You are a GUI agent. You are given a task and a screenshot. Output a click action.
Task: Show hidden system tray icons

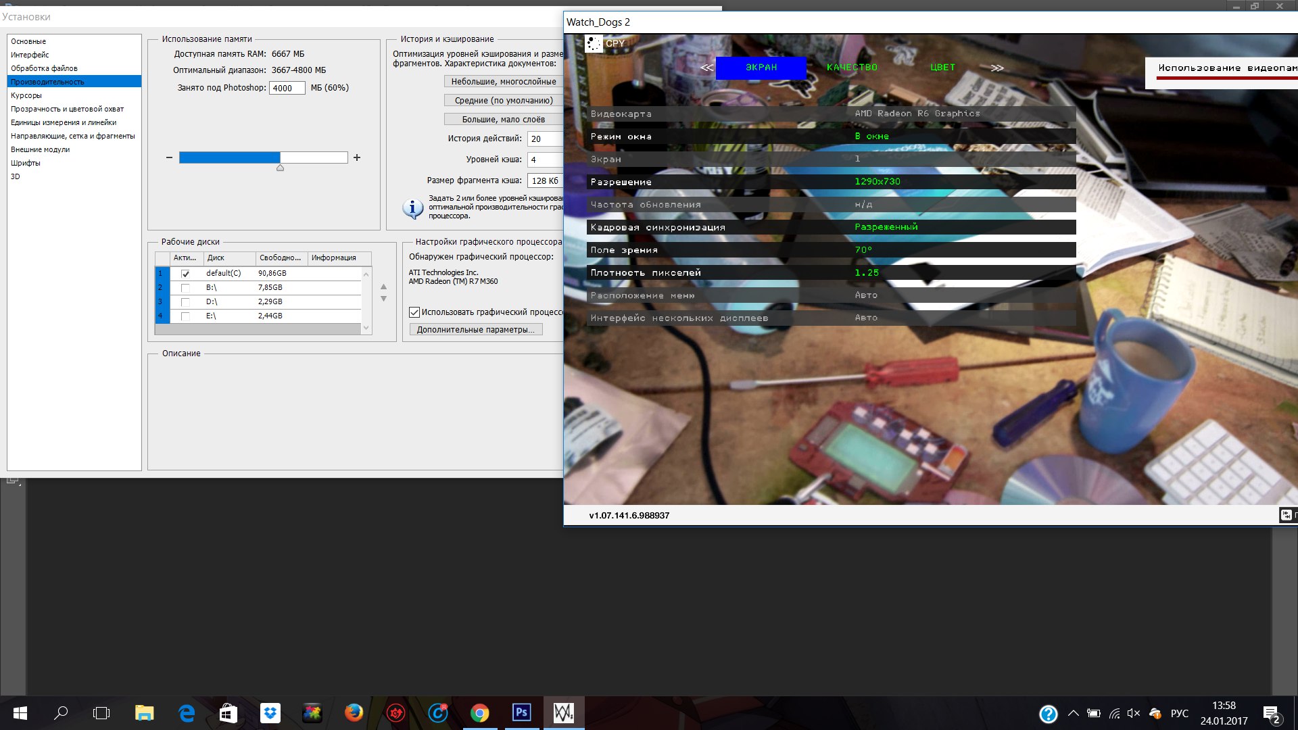[1073, 713]
